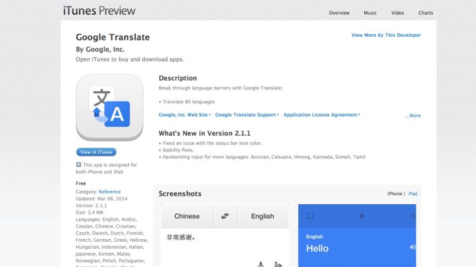Click the 'Version: 2.1.1' line in sidebar
Image resolution: width=476 pixels, height=267 pixels.
(x=91, y=205)
